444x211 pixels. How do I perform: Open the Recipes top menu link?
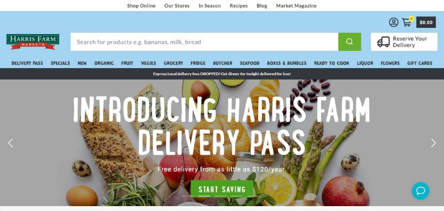pos(238,6)
